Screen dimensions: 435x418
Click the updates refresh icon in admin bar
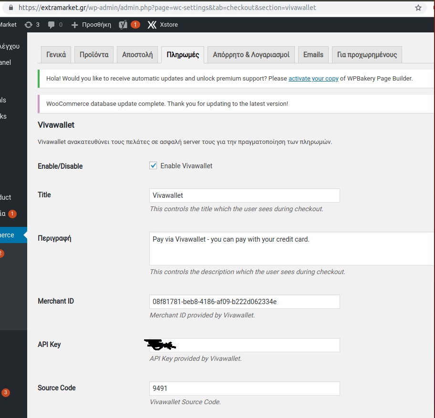pyautogui.click(x=29, y=24)
